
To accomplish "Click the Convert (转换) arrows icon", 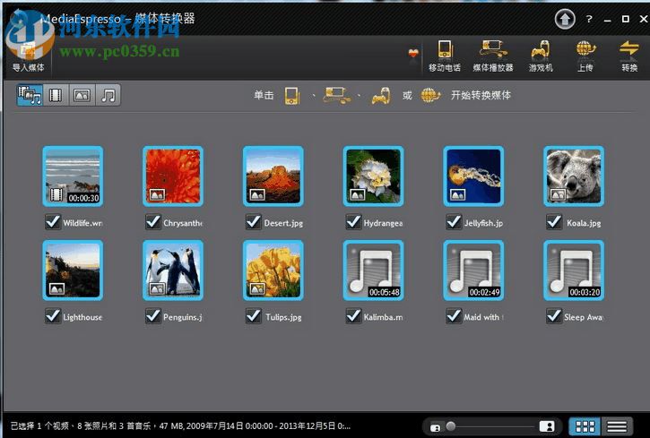I will pyautogui.click(x=628, y=48).
